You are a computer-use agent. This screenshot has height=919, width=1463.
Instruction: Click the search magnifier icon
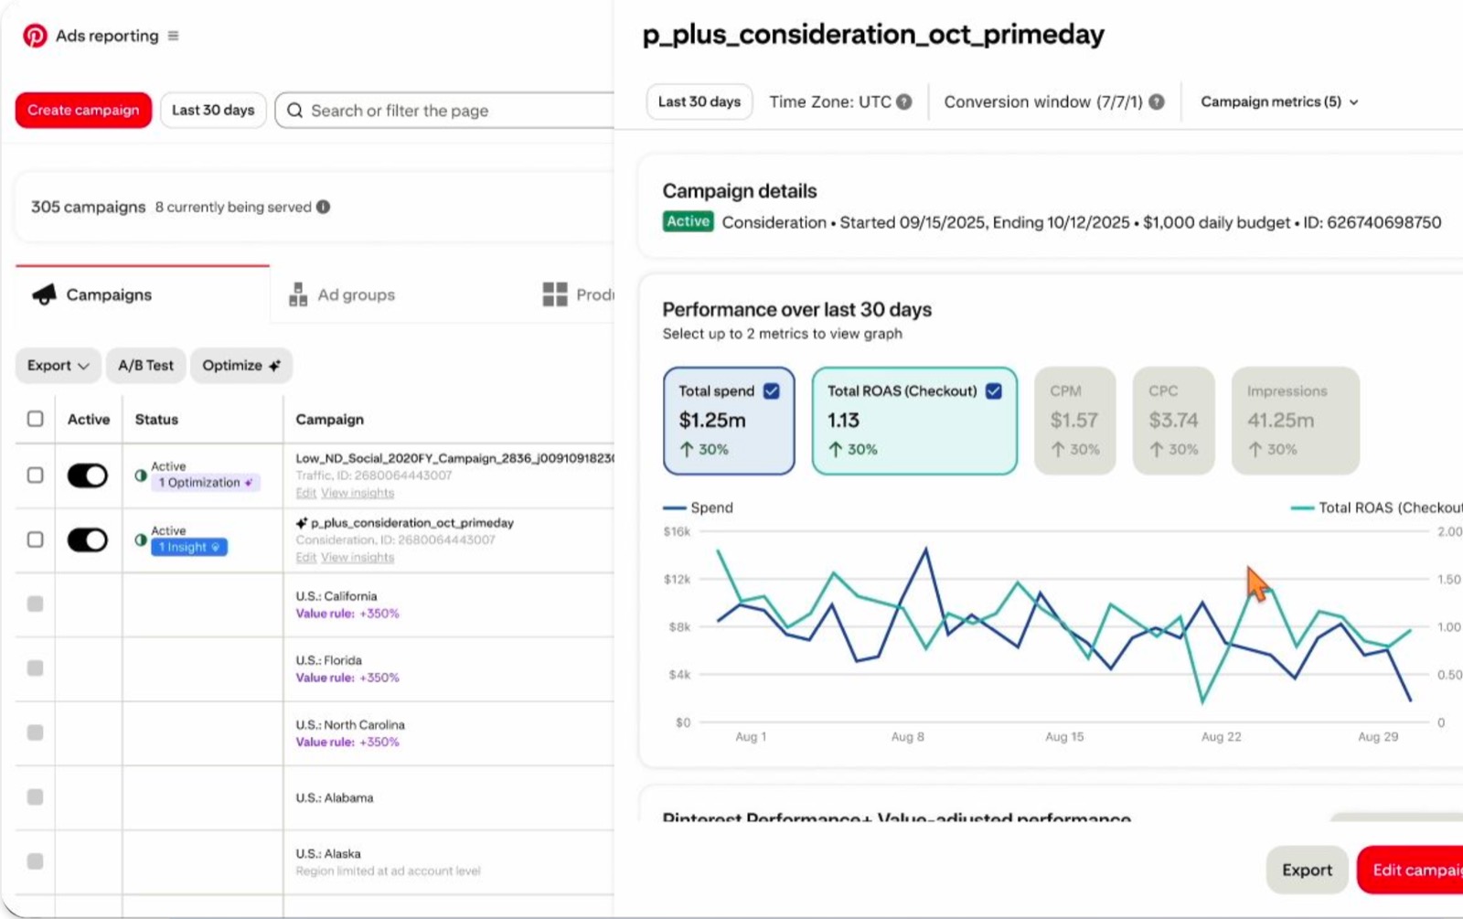294,111
